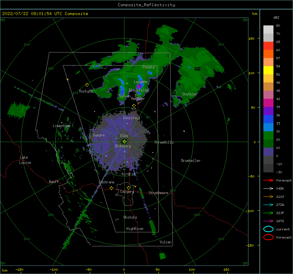The height and width of the screenshot is (274, 293).
Task: Click the Airdrie city label
Action: [x=128, y=174]
